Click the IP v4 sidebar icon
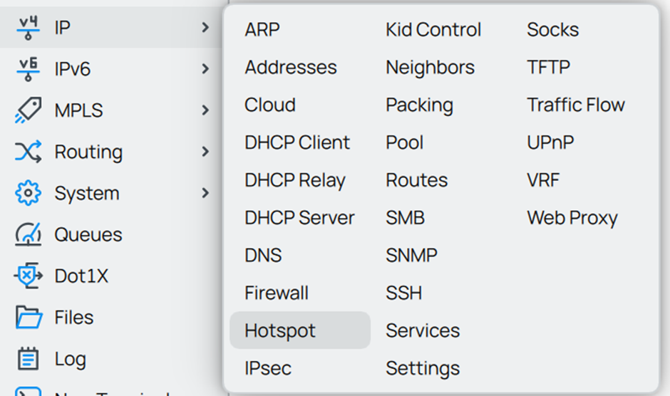The image size is (670, 396). pyautogui.click(x=29, y=28)
